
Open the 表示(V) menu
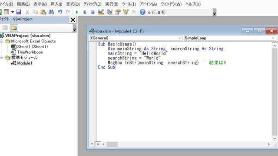click(40, 4)
